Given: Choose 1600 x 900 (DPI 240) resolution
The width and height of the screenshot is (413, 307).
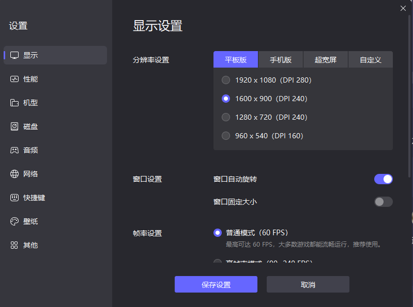Looking at the screenshot, I should 265,99.
